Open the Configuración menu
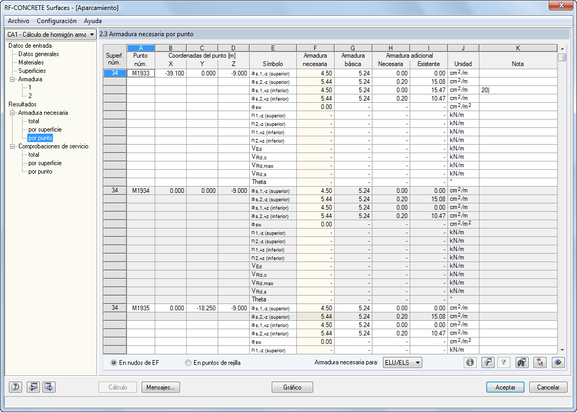Screen dimensions: 577x412 click(56, 21)
